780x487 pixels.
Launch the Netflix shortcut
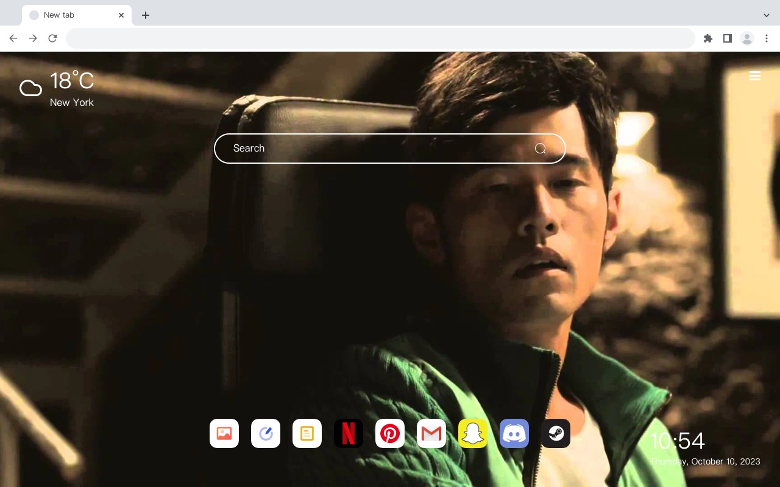349,433
